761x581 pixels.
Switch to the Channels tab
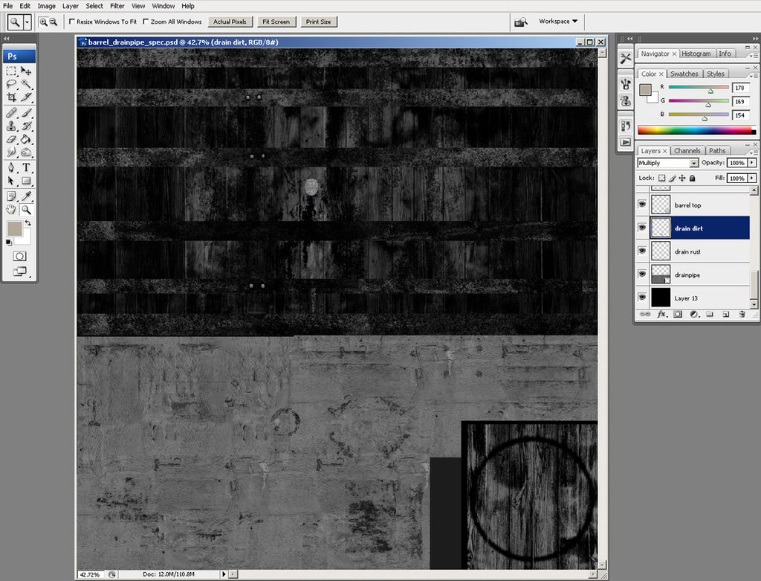(687, 151)
